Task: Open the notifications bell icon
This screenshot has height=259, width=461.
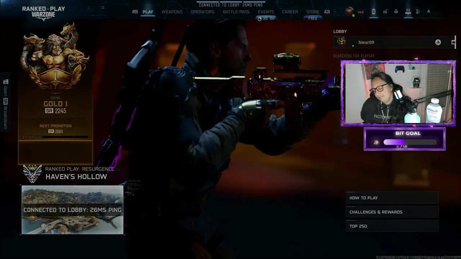Action: (396, 12)
